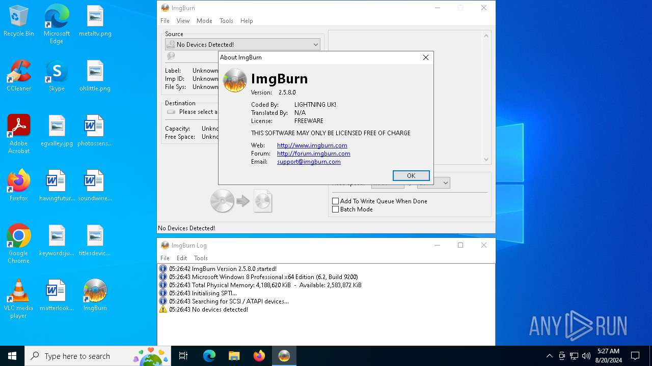Open Skype desktop shortcut

pos(57,76)
